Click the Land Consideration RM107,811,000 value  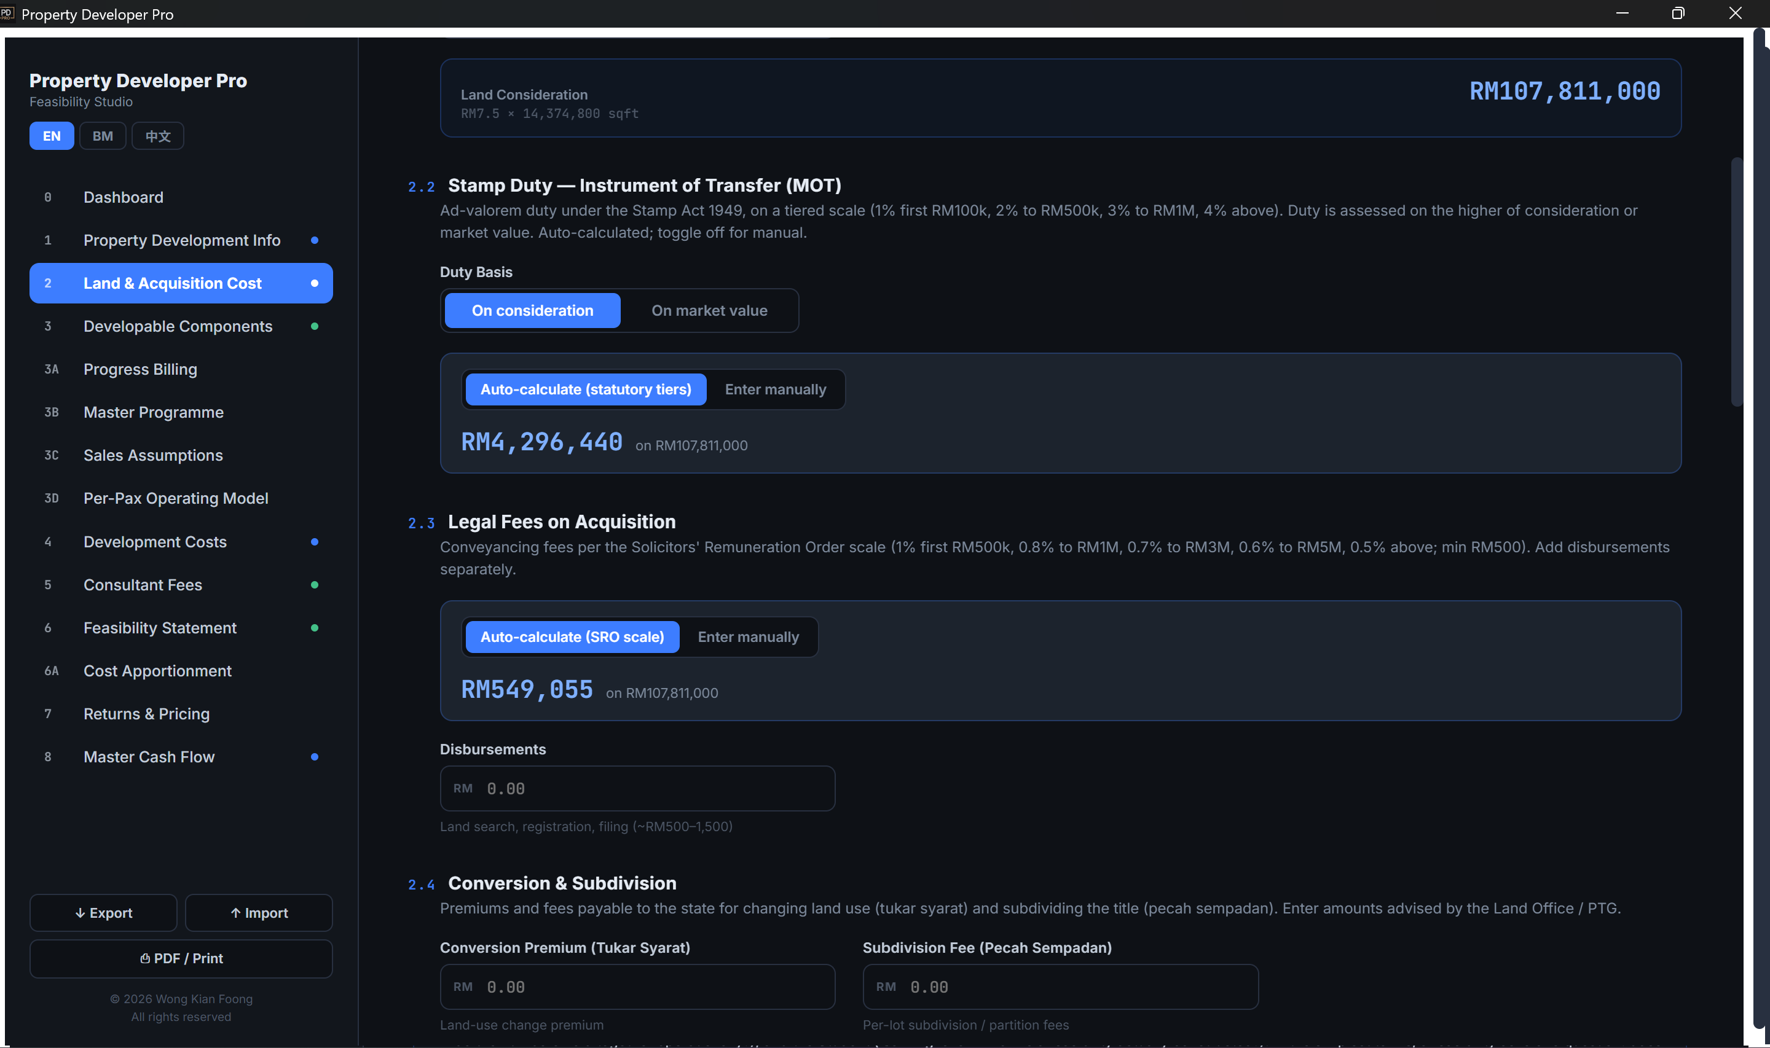(1565, 91)
